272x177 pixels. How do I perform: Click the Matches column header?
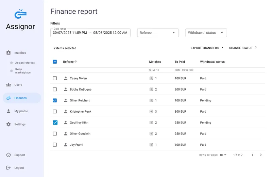(x=155, y=62)
